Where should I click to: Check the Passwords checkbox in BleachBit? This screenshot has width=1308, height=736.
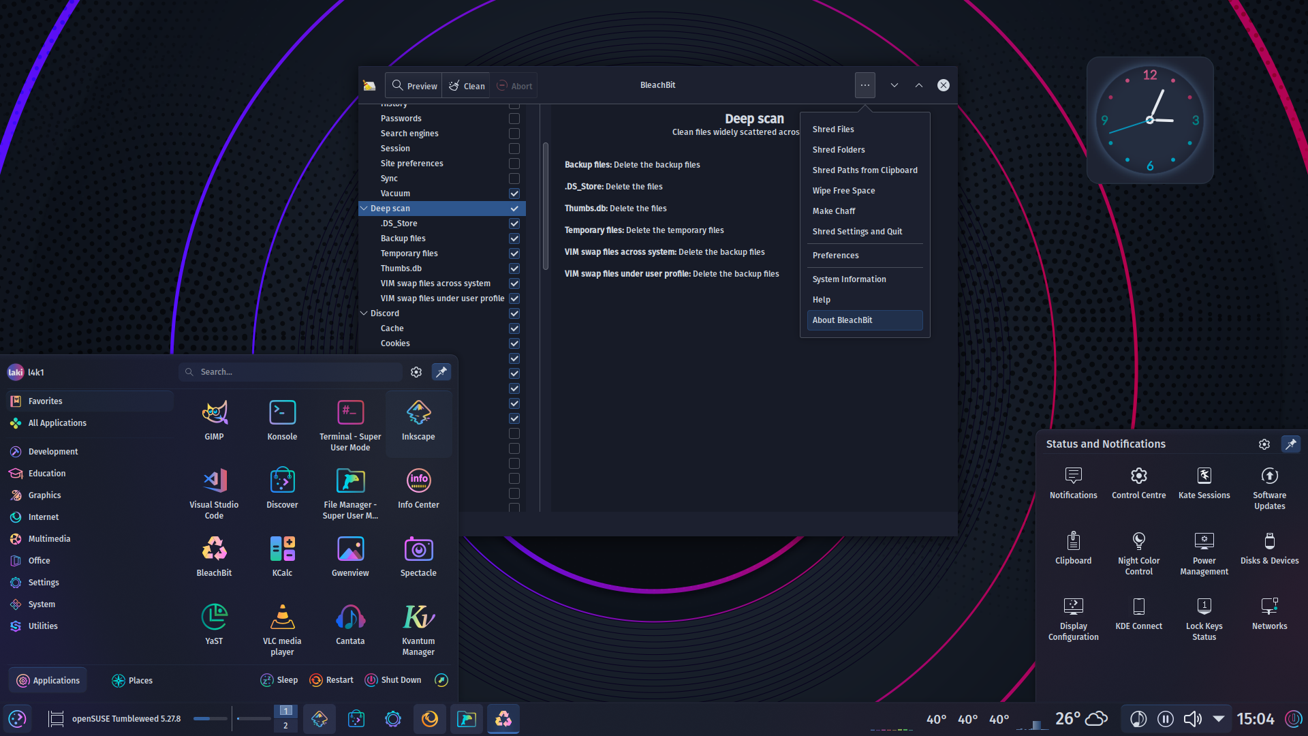tap(514, 119)
